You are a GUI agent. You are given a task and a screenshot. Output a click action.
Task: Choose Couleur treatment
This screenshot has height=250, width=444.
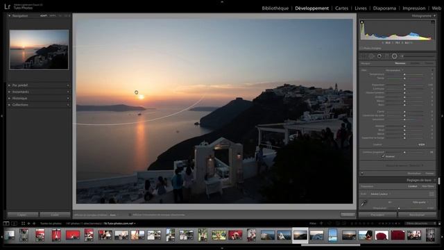(413, 187)
